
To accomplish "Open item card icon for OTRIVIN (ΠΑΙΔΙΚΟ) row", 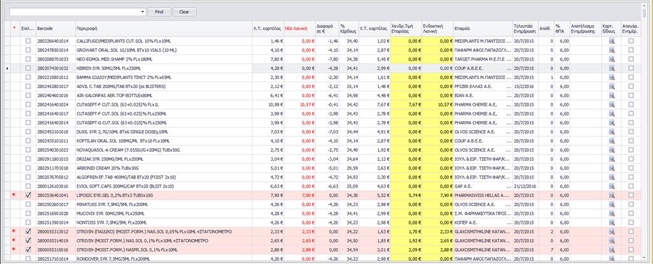I will [612, 231].
